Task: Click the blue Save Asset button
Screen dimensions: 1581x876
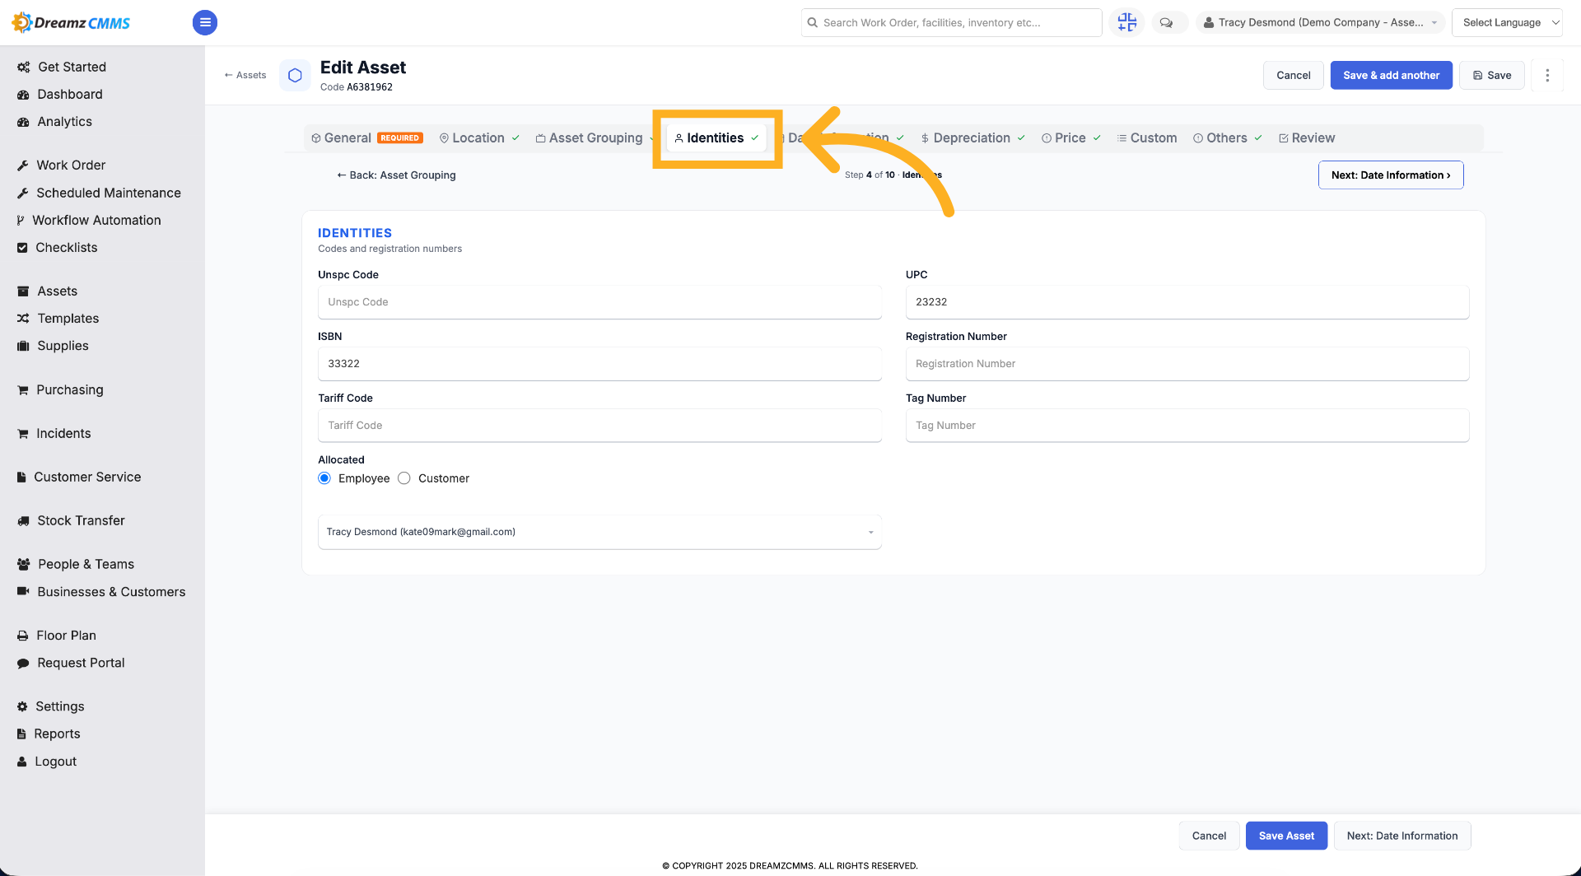Action: 1286,836
